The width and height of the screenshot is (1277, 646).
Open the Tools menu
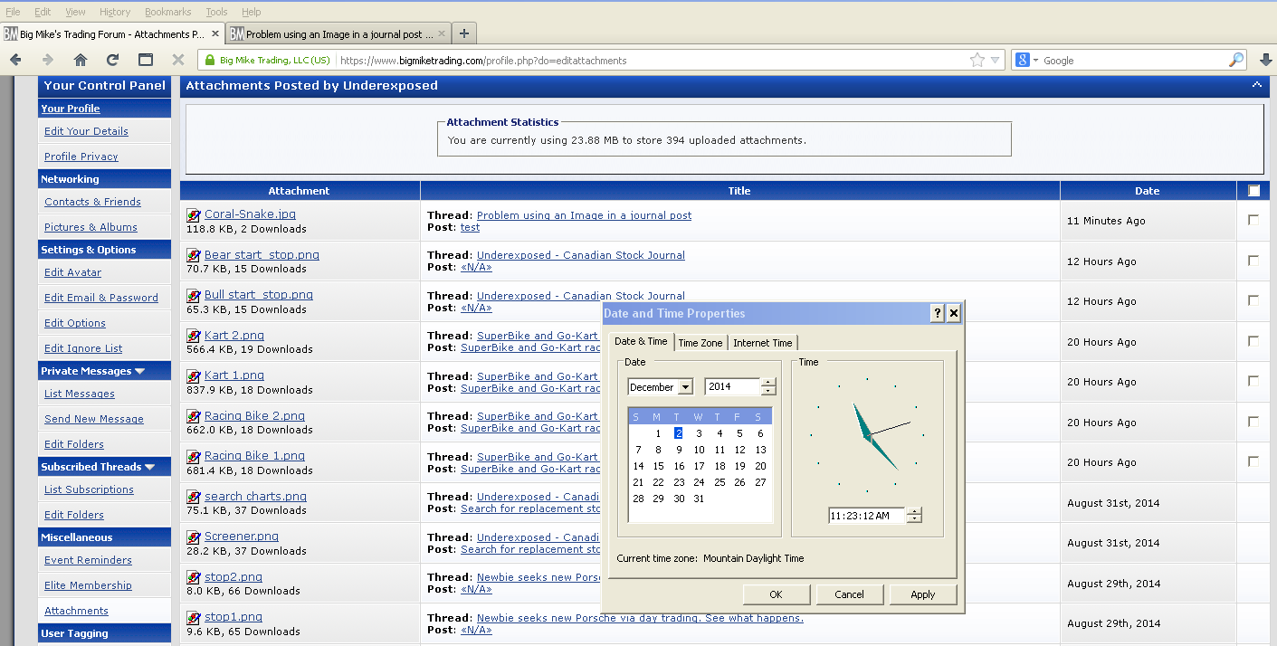click(x=216, y=12)
